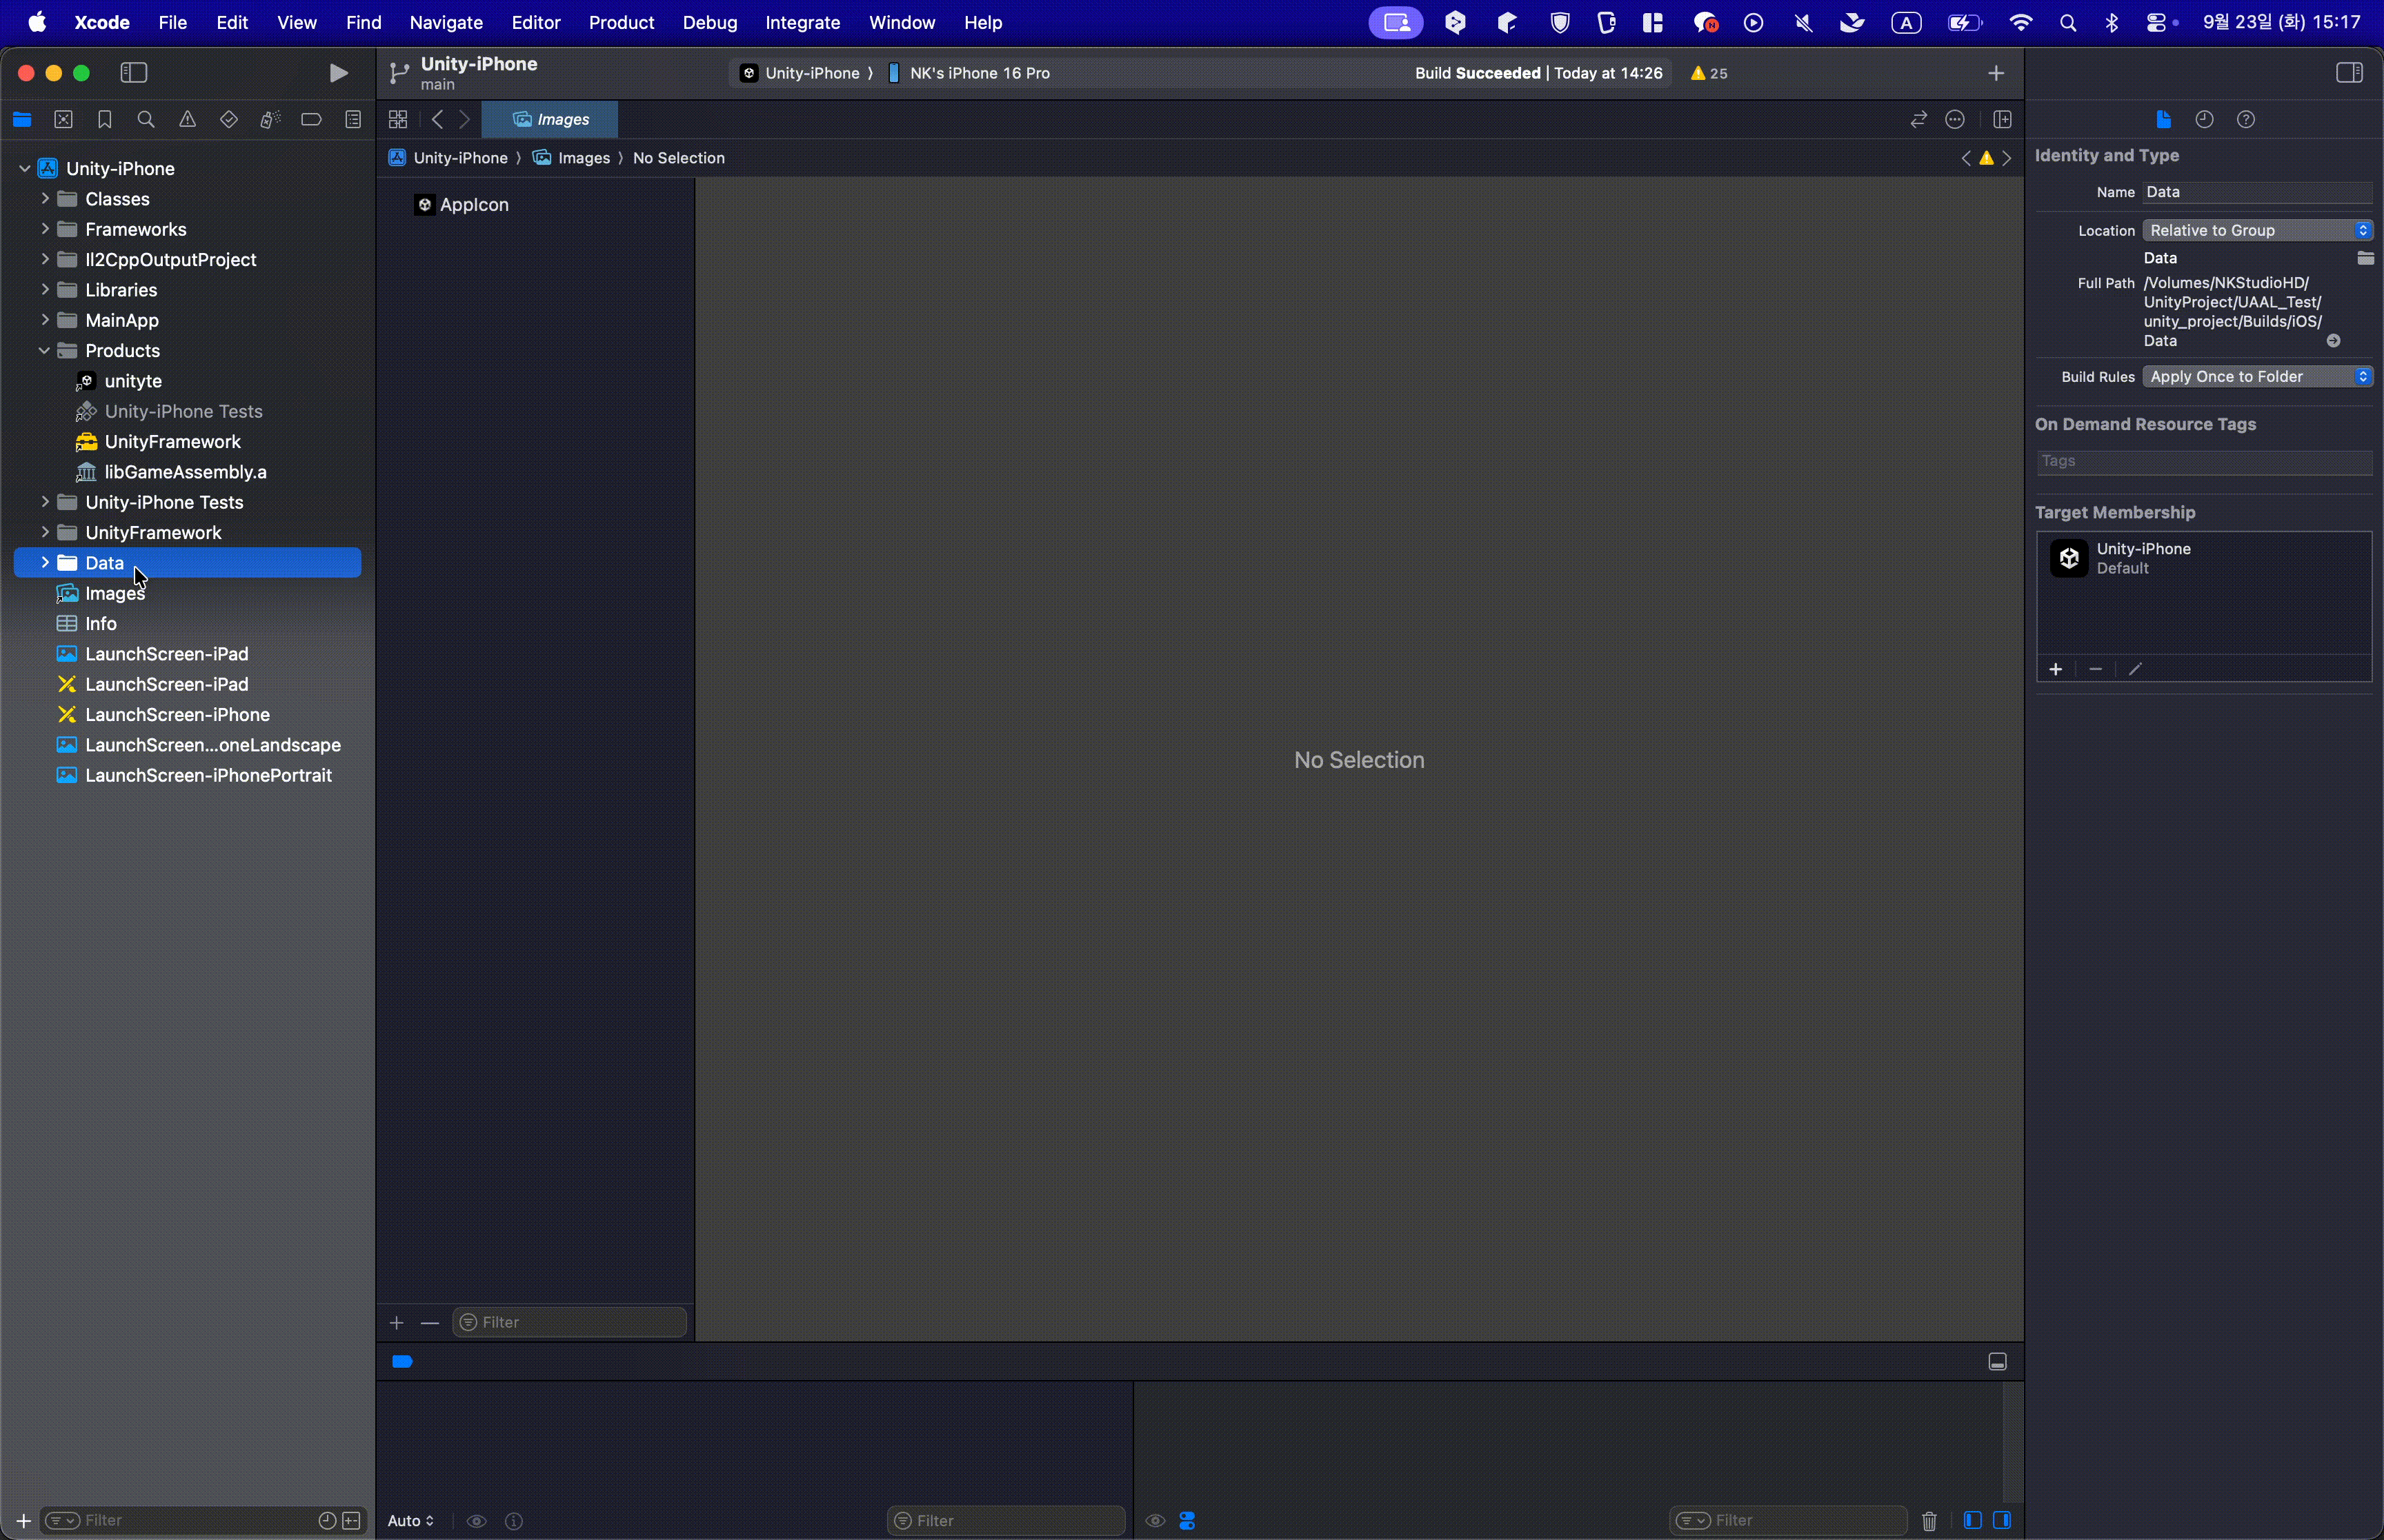Open the Issue navigator warning icon

coord(187,120)
